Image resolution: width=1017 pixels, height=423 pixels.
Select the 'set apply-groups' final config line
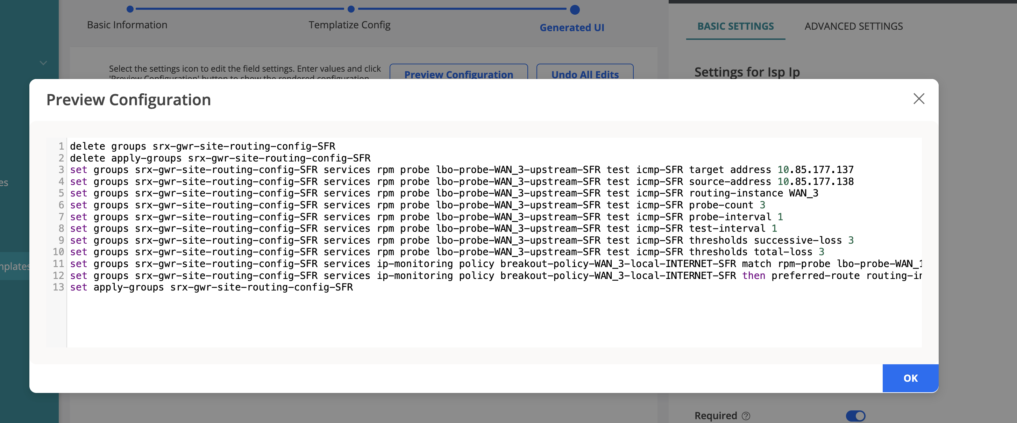(x=211, y=287)
